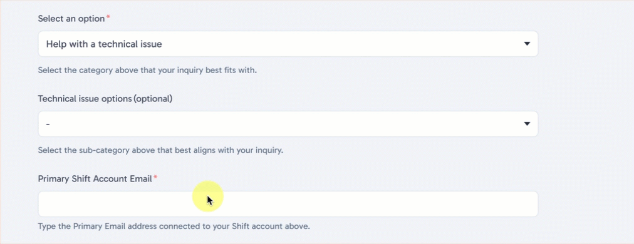This screenshot has height=244, width=634.
Task: Click the red asterisk beside Account Email
Action: point(155,178)
